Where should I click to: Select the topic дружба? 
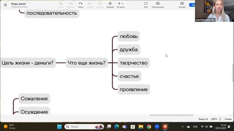(129, 49)
